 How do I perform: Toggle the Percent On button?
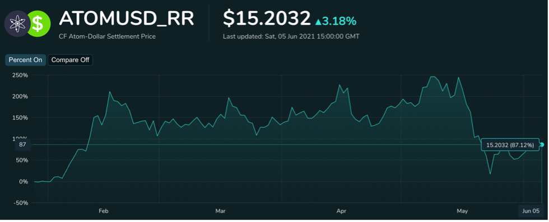(x=25, y=60)
